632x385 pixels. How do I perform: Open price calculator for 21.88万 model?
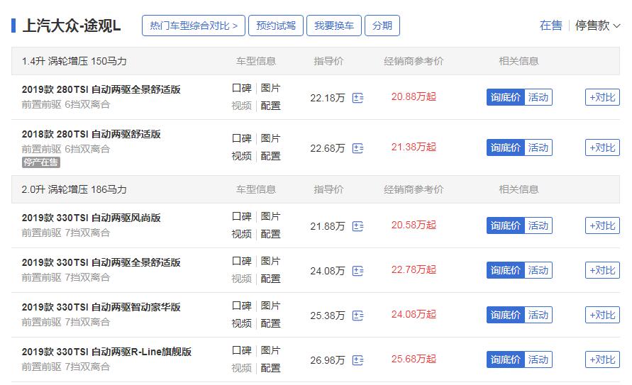[357, 226]
